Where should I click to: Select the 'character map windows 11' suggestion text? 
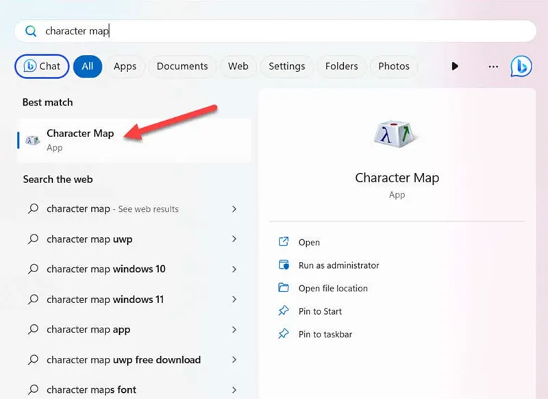point(105,300)
